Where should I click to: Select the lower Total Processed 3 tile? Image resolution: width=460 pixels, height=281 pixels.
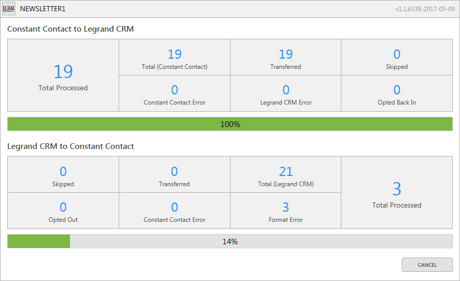pyautogui.click(x=397, y=193)
